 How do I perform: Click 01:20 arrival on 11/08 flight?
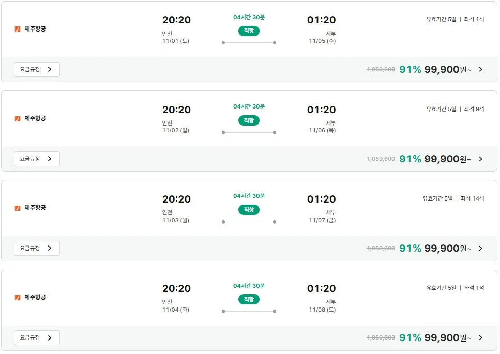[x=321, y=288]
